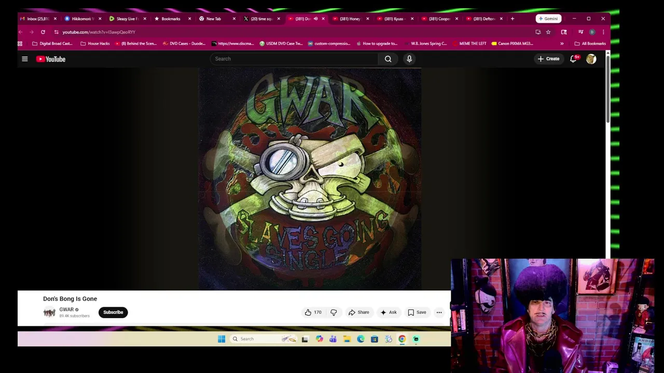664x373 pixels.
Task: Install app icon in address bar
Action: [x=538, y=32]
